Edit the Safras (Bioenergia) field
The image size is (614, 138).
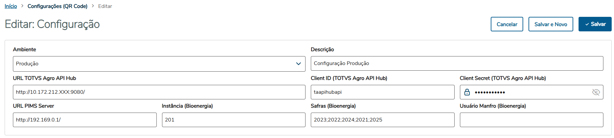(x=382, y=120)
